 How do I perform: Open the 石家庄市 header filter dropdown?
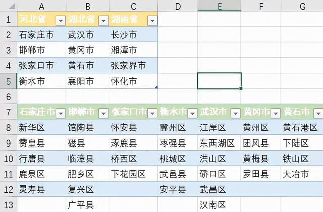click(61, 113)
